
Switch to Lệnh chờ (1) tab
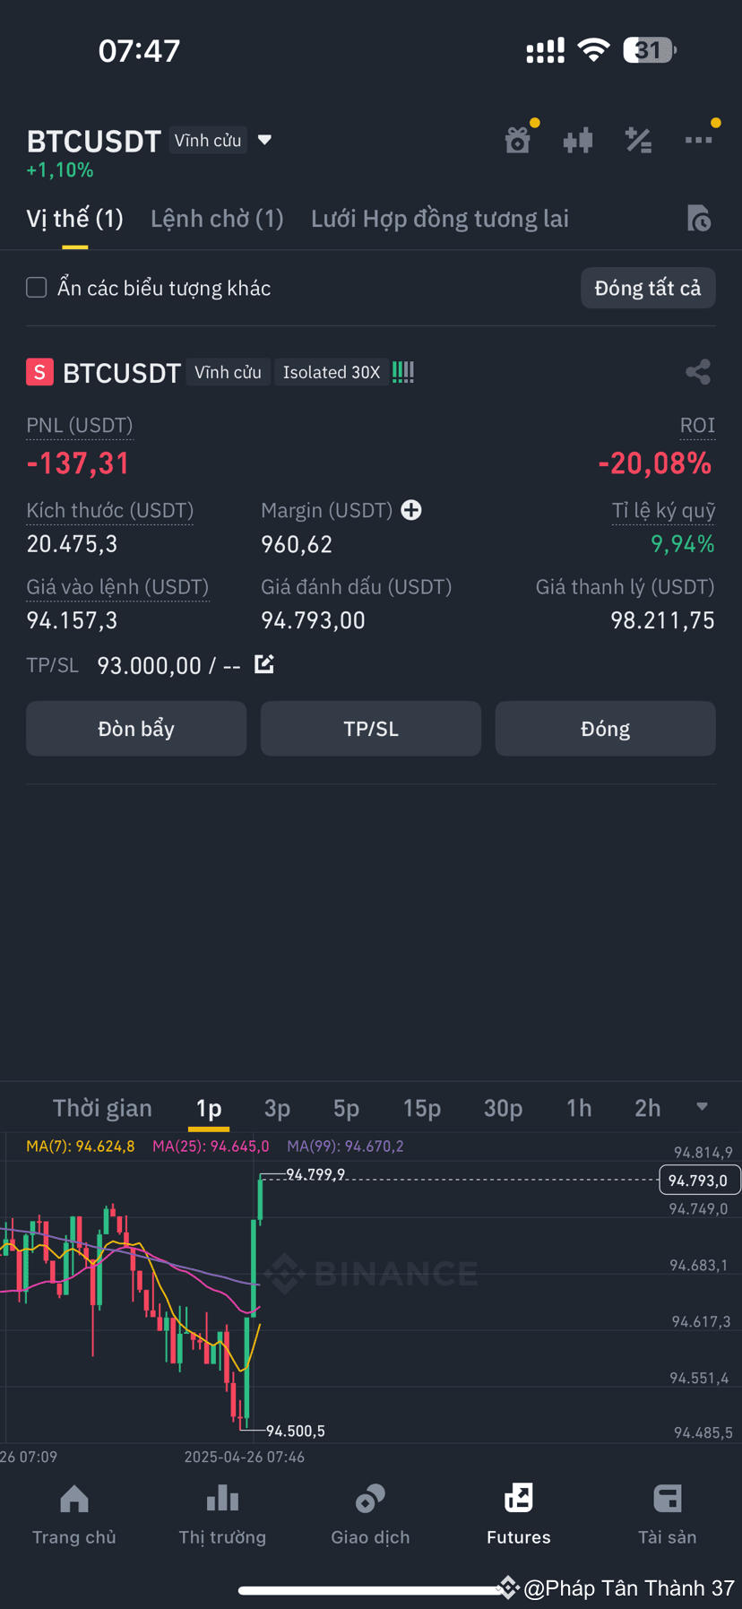point(217,219)
